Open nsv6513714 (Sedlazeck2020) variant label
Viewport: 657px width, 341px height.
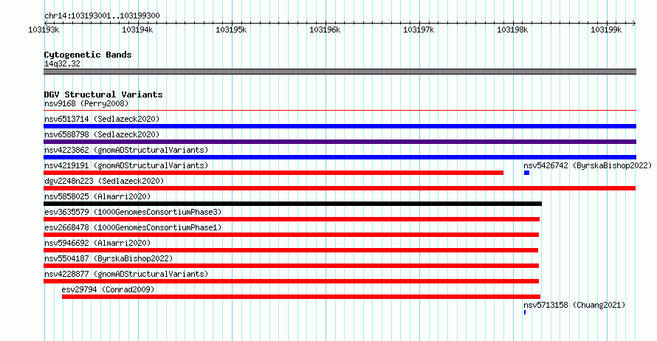click(x=102, y=119)
